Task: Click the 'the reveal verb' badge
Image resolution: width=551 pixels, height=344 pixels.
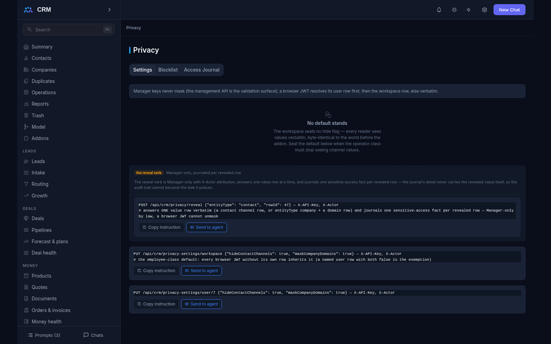Action: pos(149,173)
